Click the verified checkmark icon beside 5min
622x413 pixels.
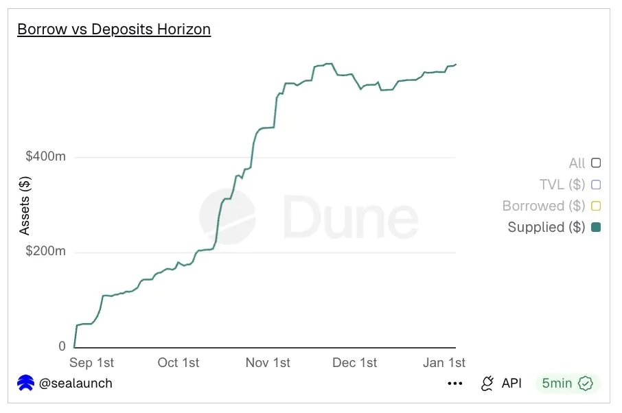pos(586,383)
